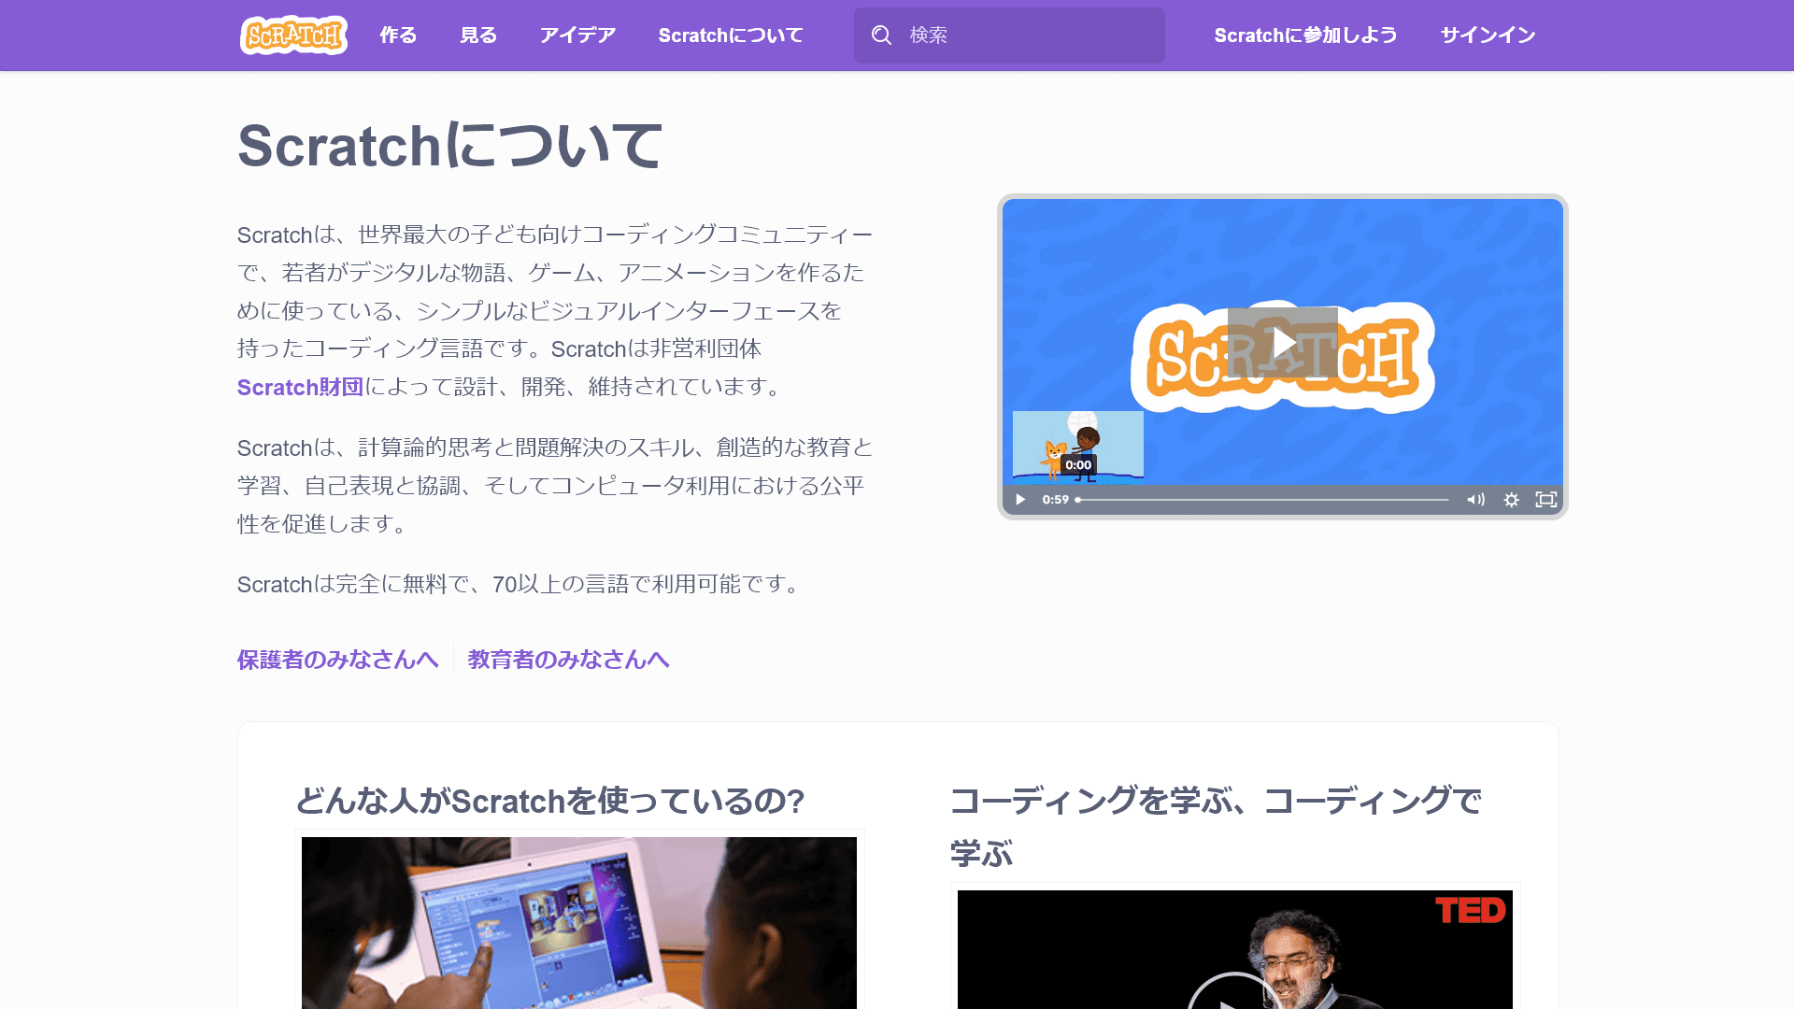Open 保護者のみなさんへ link
The width and height of the screenshot is (1794, 1009).
coord(337,660)
